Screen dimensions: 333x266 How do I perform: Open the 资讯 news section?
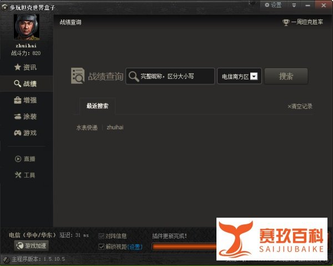[x=26, y=67]
